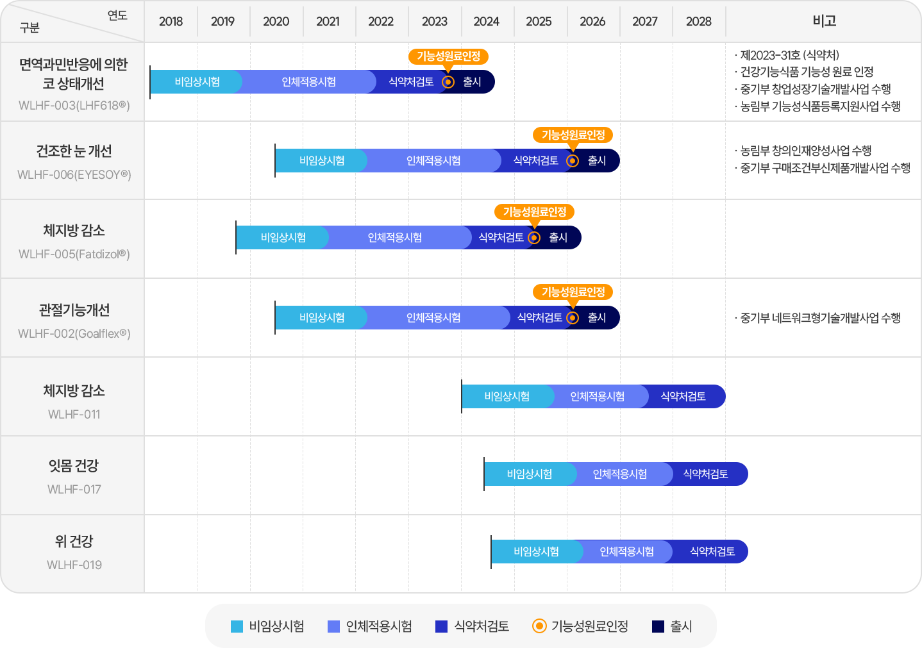Click the WLHF-005(Fatdizol®) product code
The width and height of the screenshot is (922, 648).
click(74, 254)
